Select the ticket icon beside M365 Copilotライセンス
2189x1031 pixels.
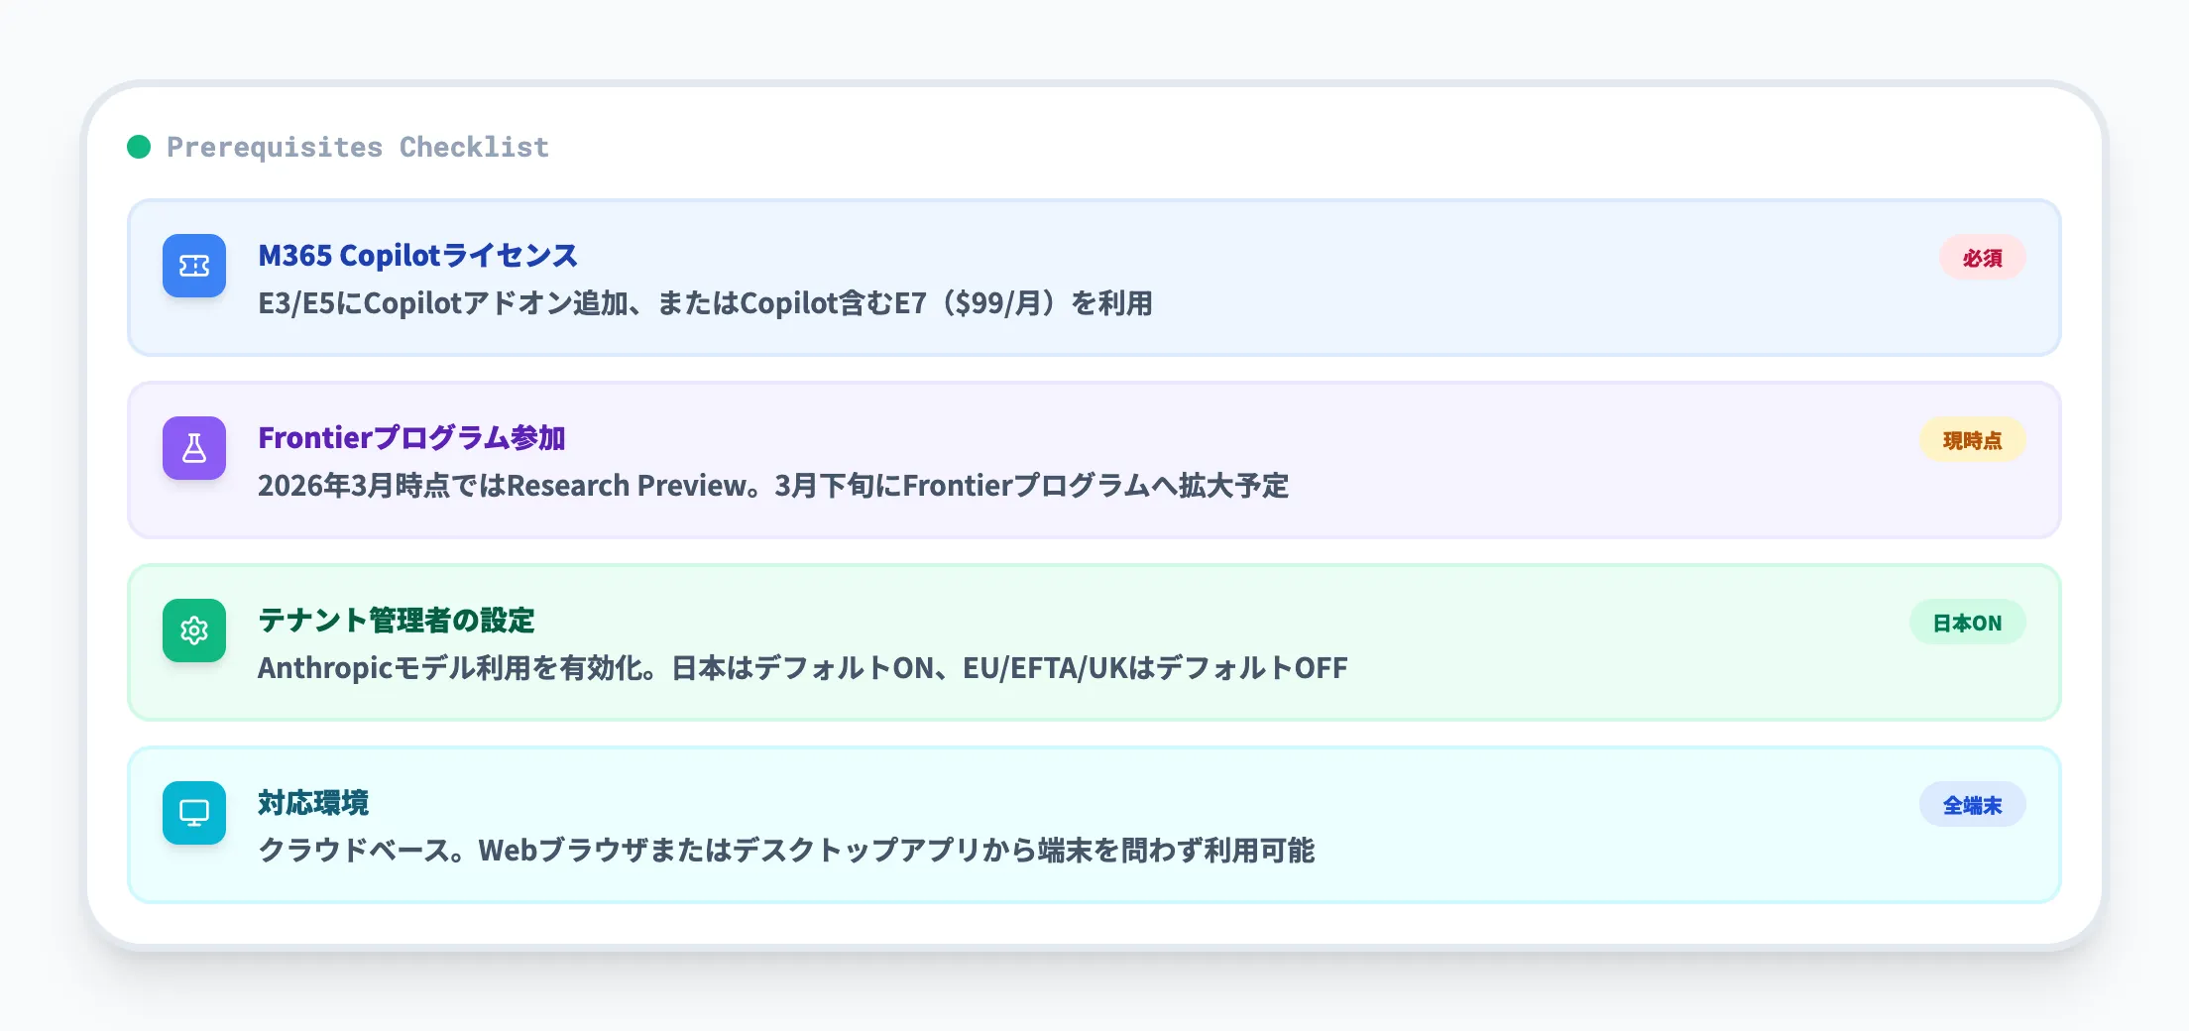tap(193, 266)
